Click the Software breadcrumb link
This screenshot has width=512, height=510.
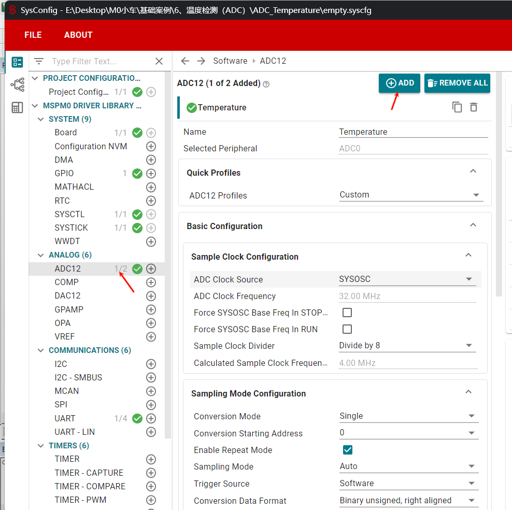click(230, 61)
